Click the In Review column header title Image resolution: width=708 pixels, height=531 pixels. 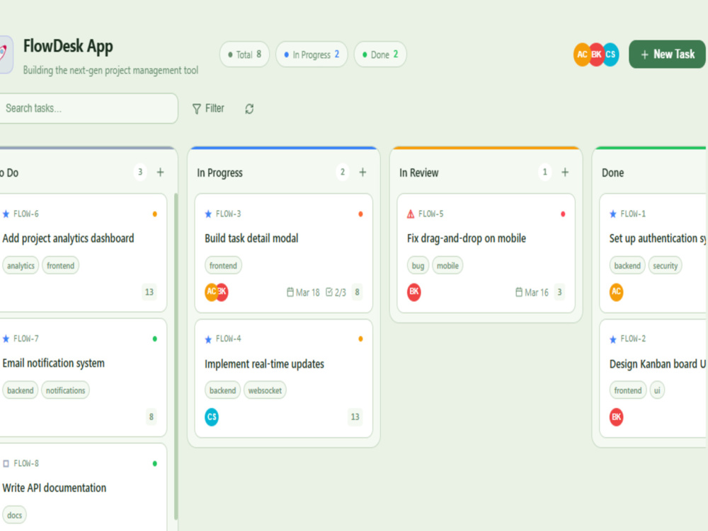point(419,173)
